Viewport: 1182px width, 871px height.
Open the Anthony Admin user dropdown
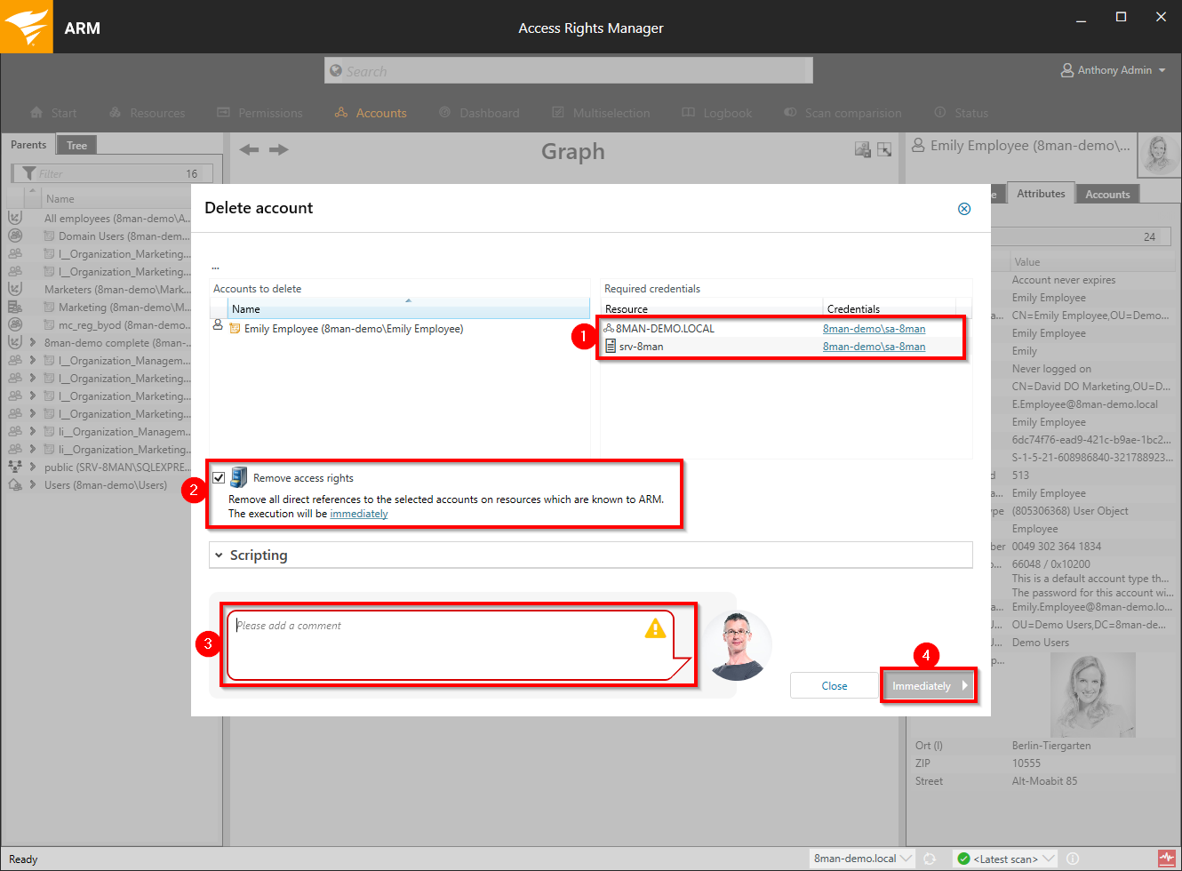(1114, 70)
